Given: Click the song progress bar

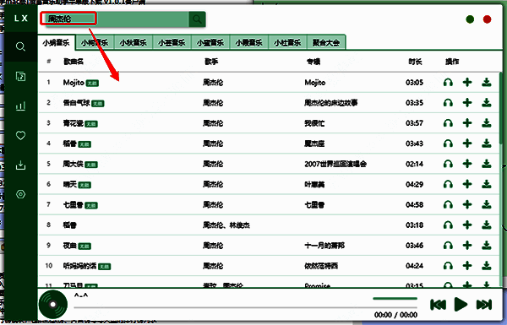Looking at the screenshot, I should 245,307.
